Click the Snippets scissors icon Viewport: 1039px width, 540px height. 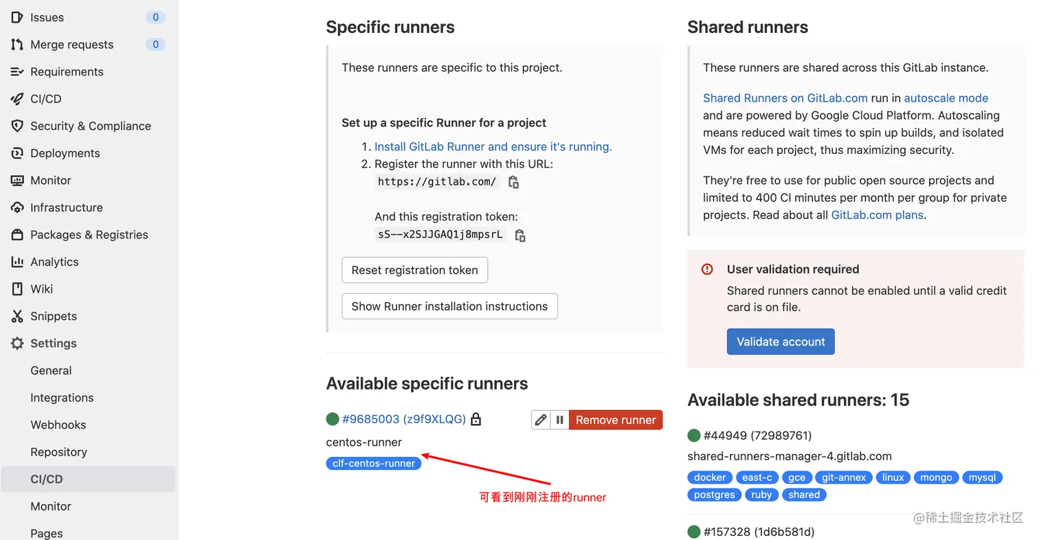(x=17, y=316)
